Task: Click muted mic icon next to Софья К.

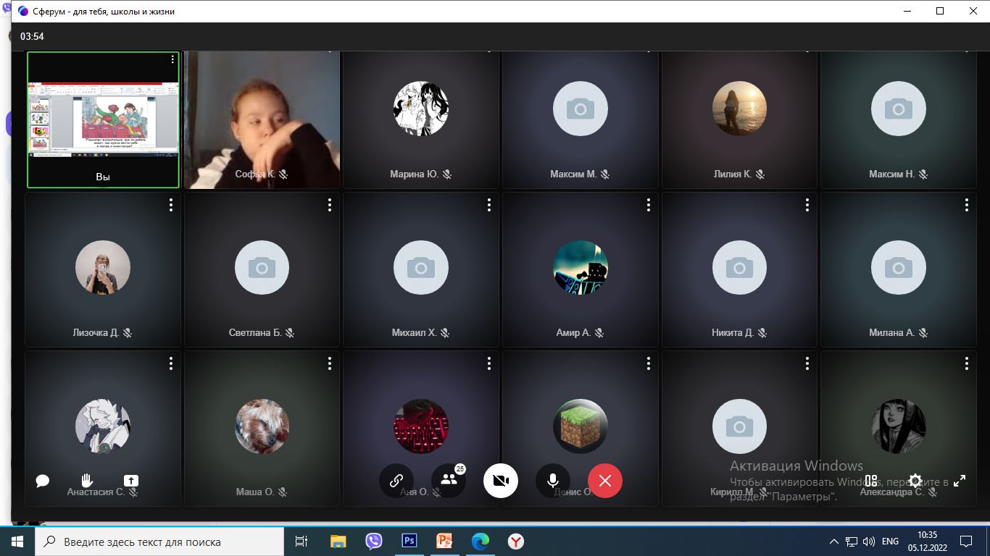Action: 283,174
